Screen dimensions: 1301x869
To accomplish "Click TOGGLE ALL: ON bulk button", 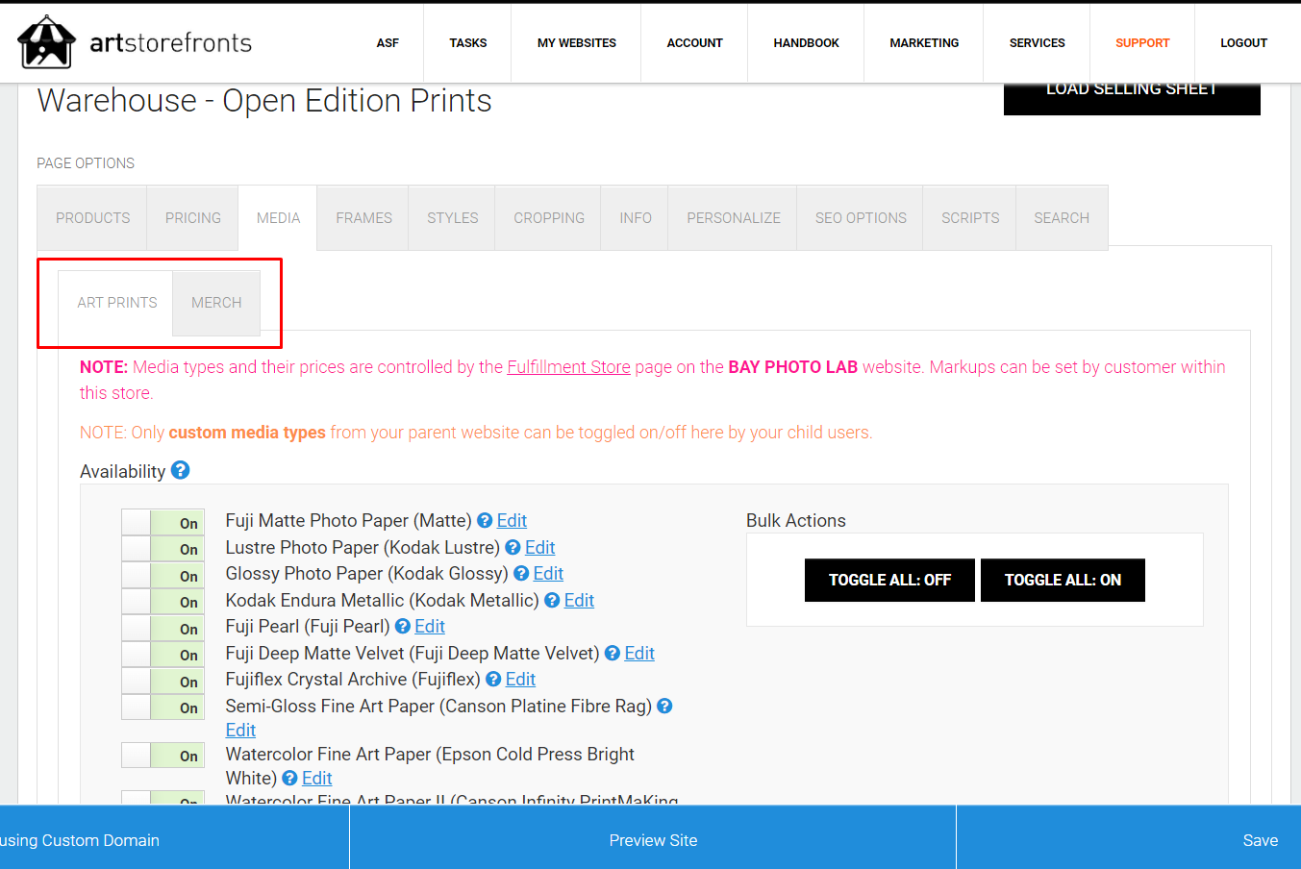I will (1063, 580).
